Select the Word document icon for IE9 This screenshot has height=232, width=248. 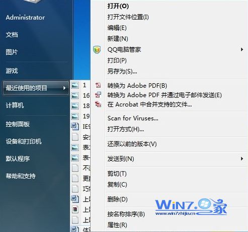pos(75,127)
